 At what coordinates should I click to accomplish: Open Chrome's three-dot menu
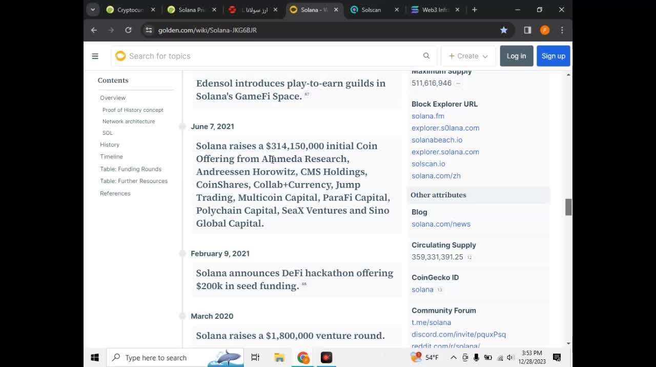(562, 30)
